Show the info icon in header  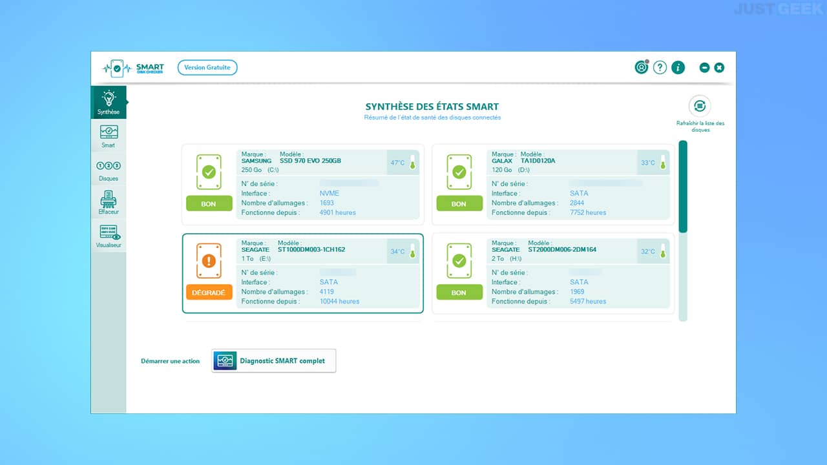point(678,67)
